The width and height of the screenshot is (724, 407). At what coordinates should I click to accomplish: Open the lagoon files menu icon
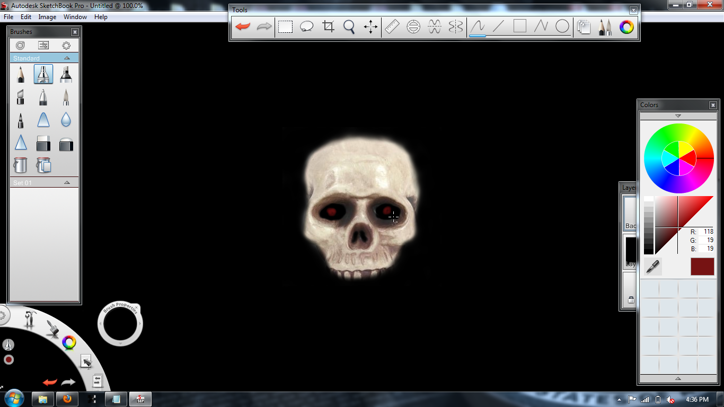click(98, 381)
